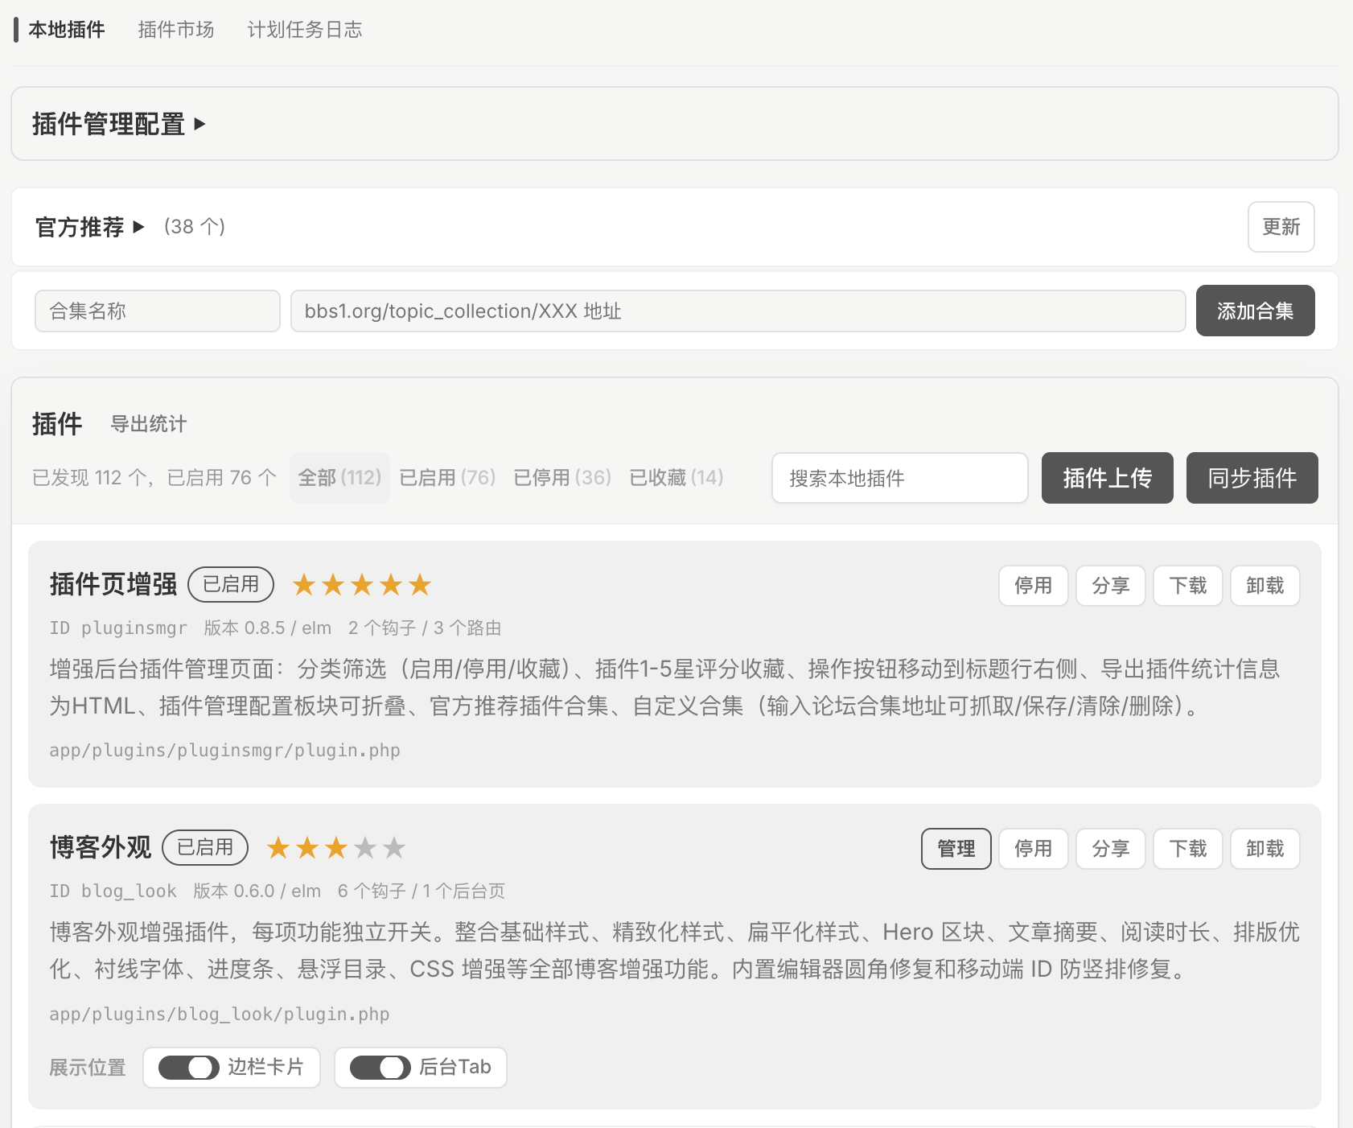Rate 插件页增强 three stars
This screenshot has width=1353, height=1128.
(362, 585)
